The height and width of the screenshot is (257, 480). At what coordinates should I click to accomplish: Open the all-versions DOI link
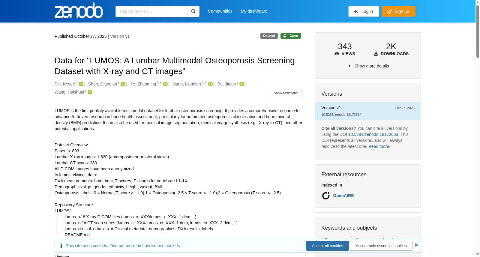(373, 134)
